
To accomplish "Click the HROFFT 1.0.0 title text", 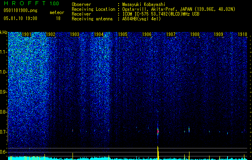I will coord(31,3).
